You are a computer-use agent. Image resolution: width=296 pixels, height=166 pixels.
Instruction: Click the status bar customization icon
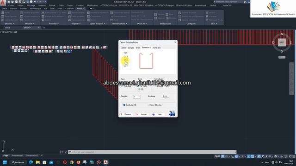(x=294, y=156)
